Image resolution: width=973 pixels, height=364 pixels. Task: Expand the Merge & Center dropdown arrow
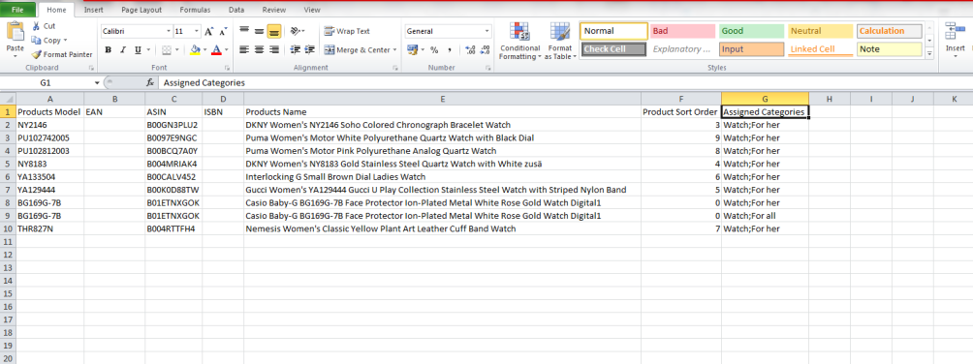point(395,50)
